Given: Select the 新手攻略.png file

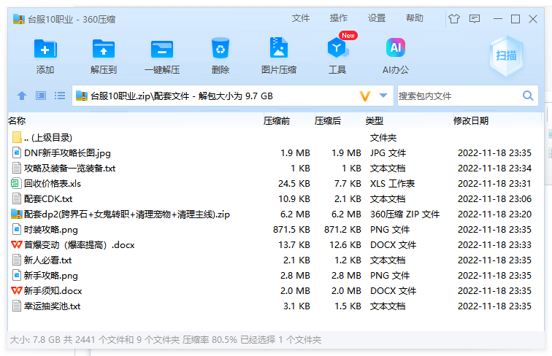Looking at the screenshot, I should tap(51, 276).
